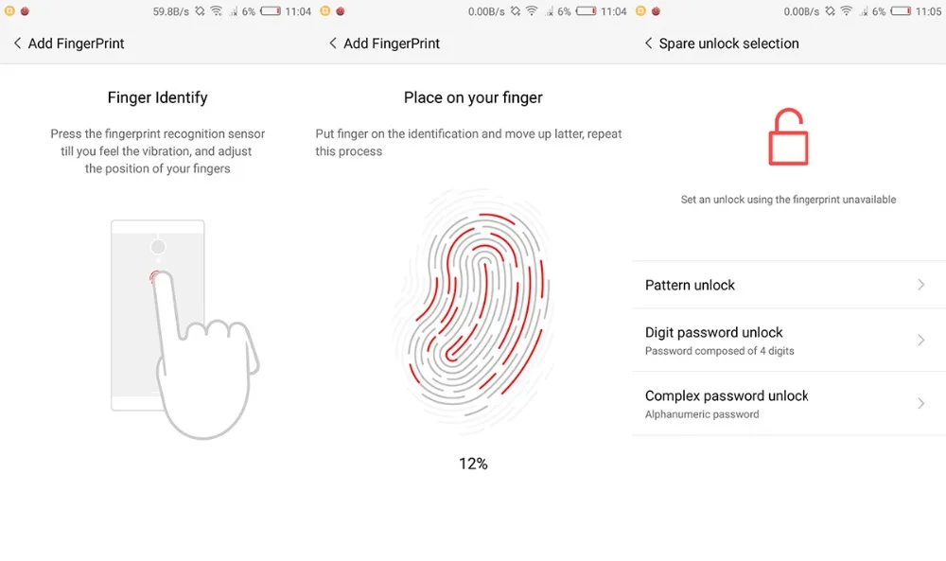The width and height of the screenshot is (946, 561).
Task: Tap the rotation lock icon in the rightmost status bar
Action: point(831,10)
